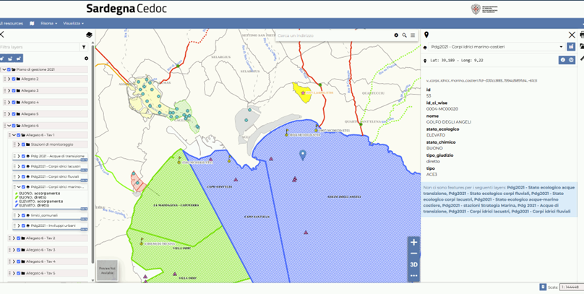Open the Visualizza menu
The width and height of the screenshot is (584, 294).
point(73,23)
